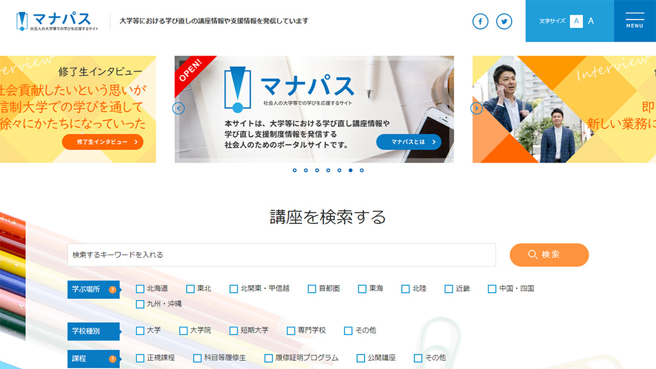Jump to the sixth carousel dot
This screenshot has height=369, width=656.
point(351,170)
